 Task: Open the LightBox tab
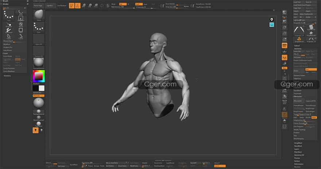(50, 5)
